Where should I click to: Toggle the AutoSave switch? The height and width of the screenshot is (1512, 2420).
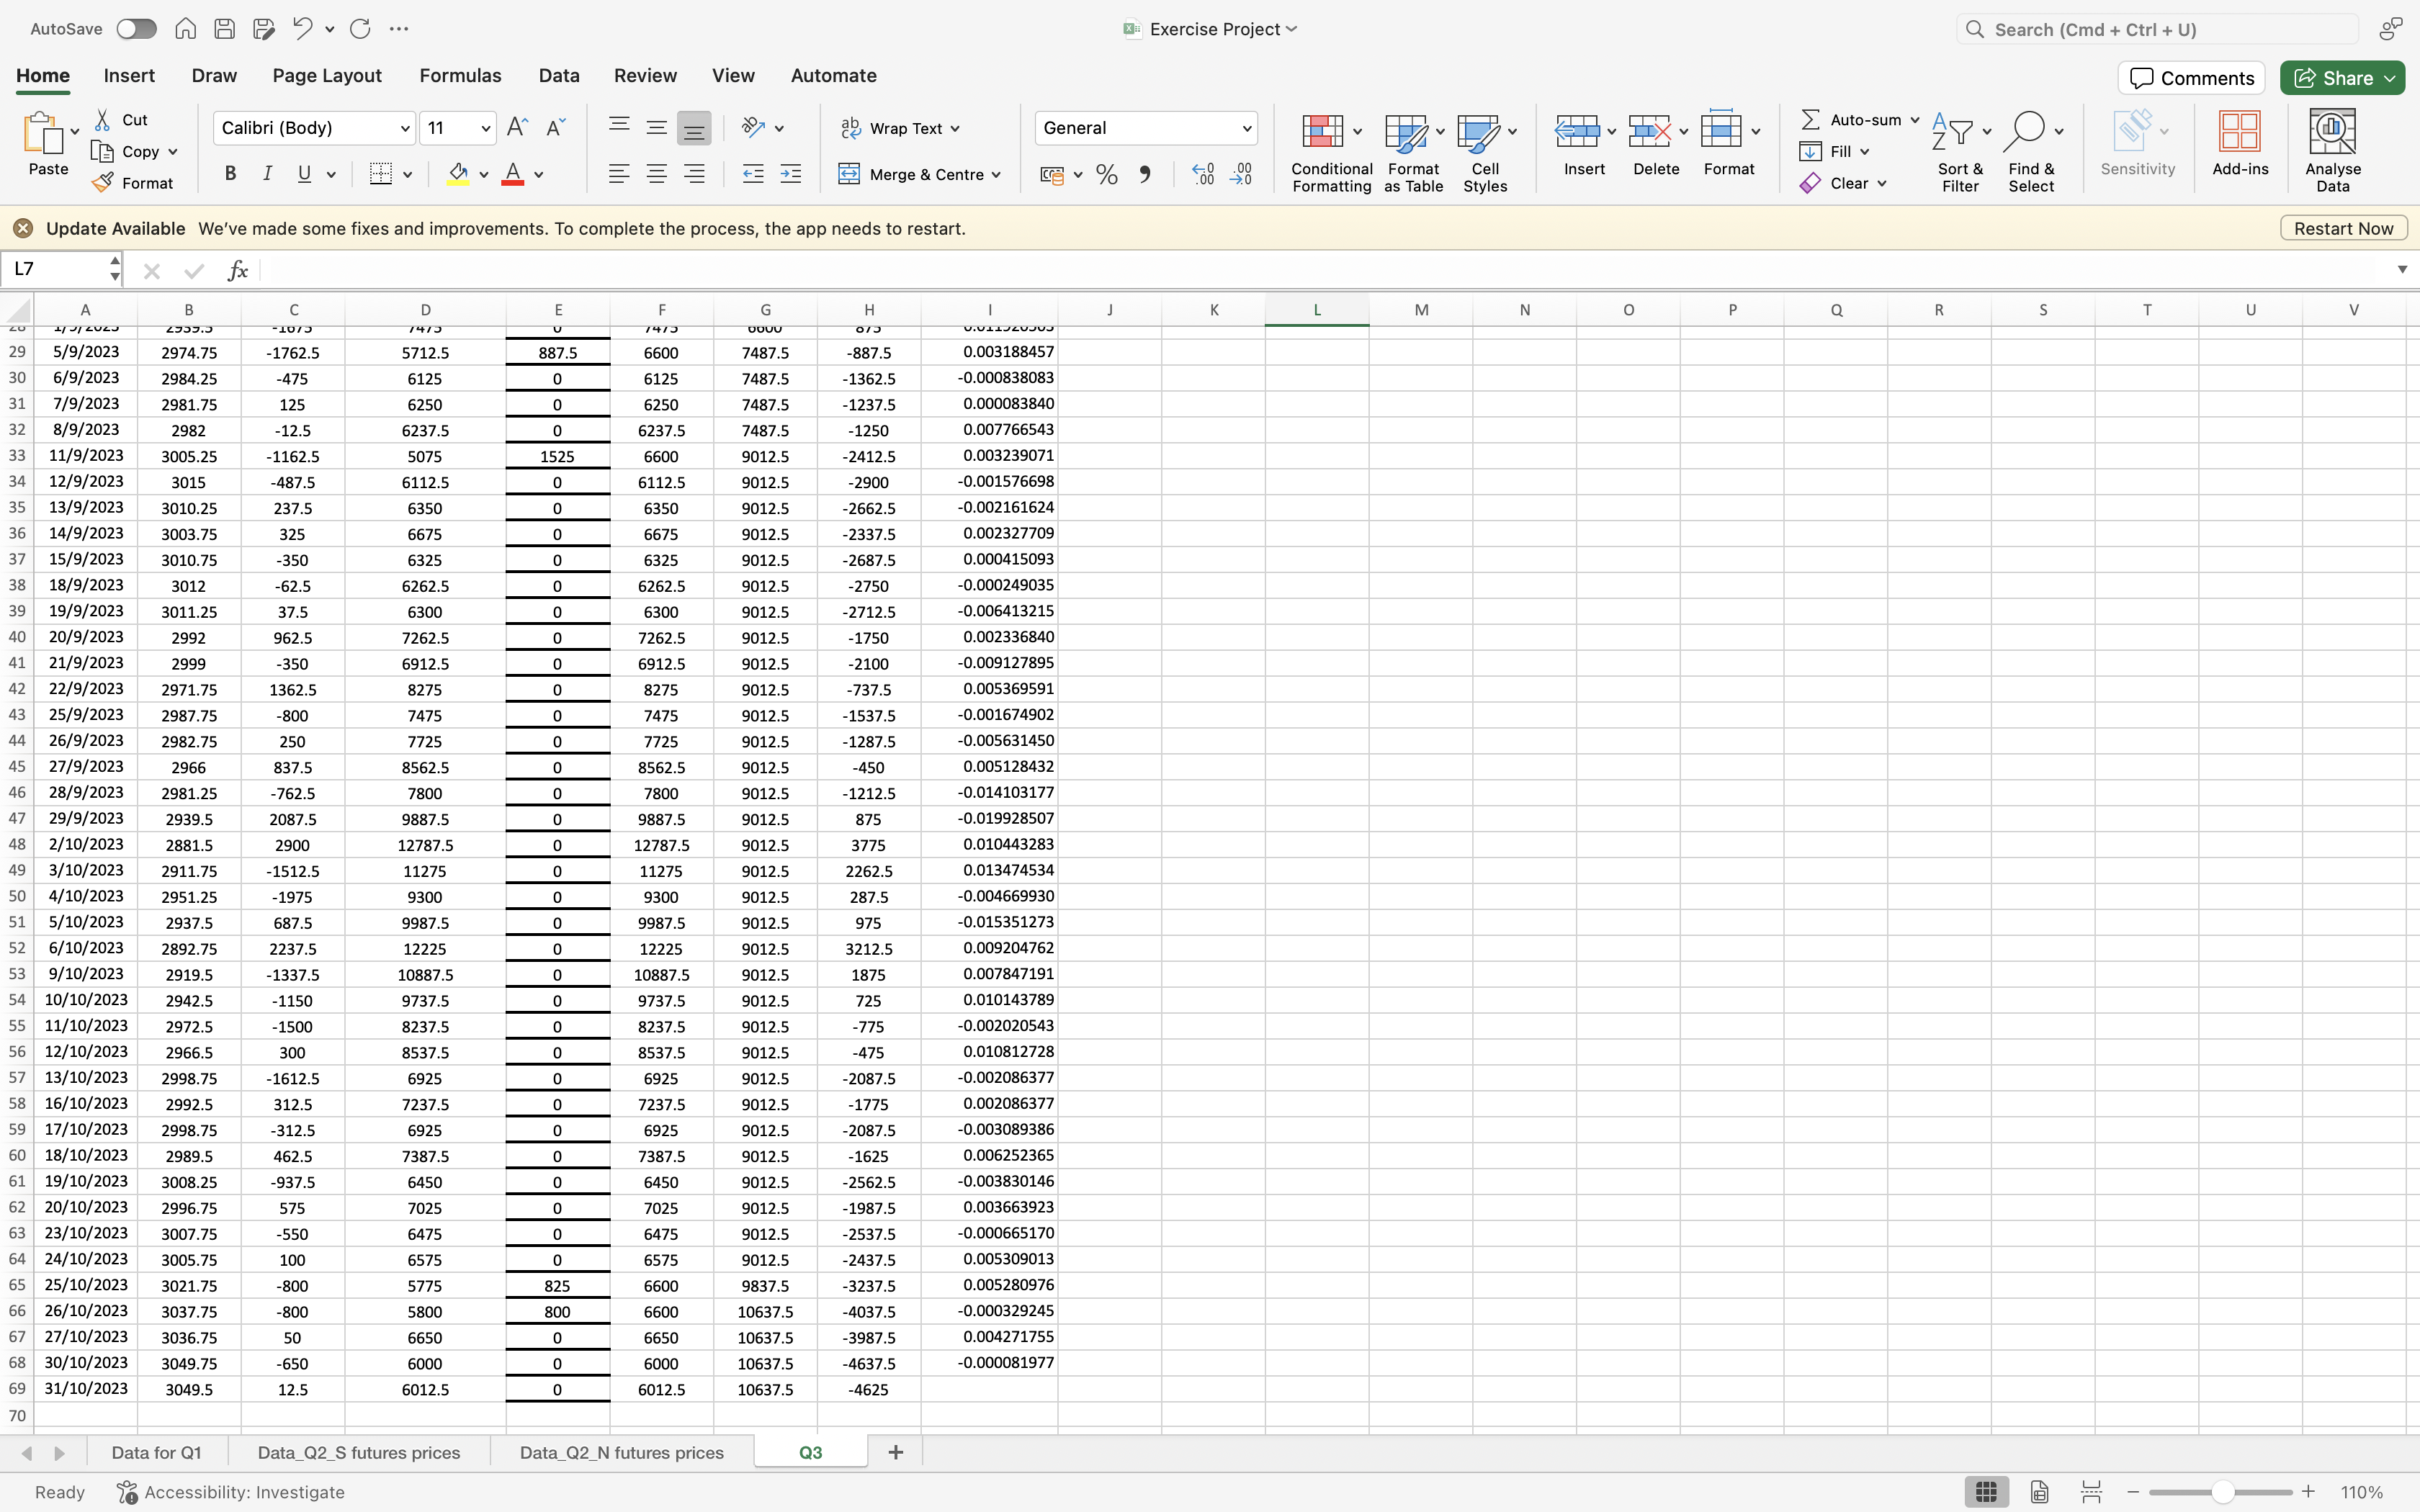pos(136,29)
